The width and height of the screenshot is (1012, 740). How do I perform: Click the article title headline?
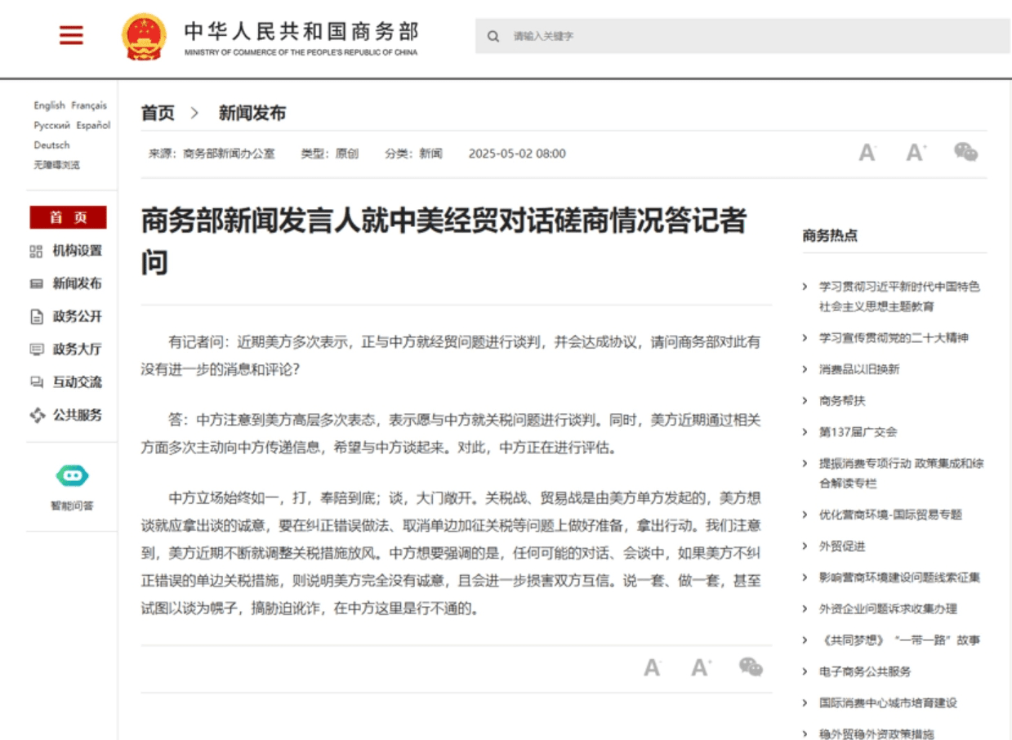[444, 242]
